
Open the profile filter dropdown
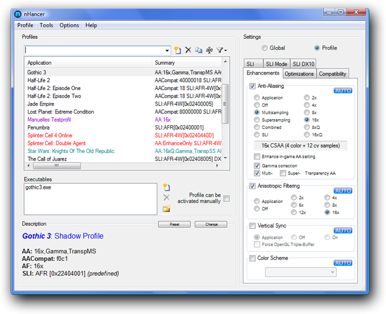222,50
